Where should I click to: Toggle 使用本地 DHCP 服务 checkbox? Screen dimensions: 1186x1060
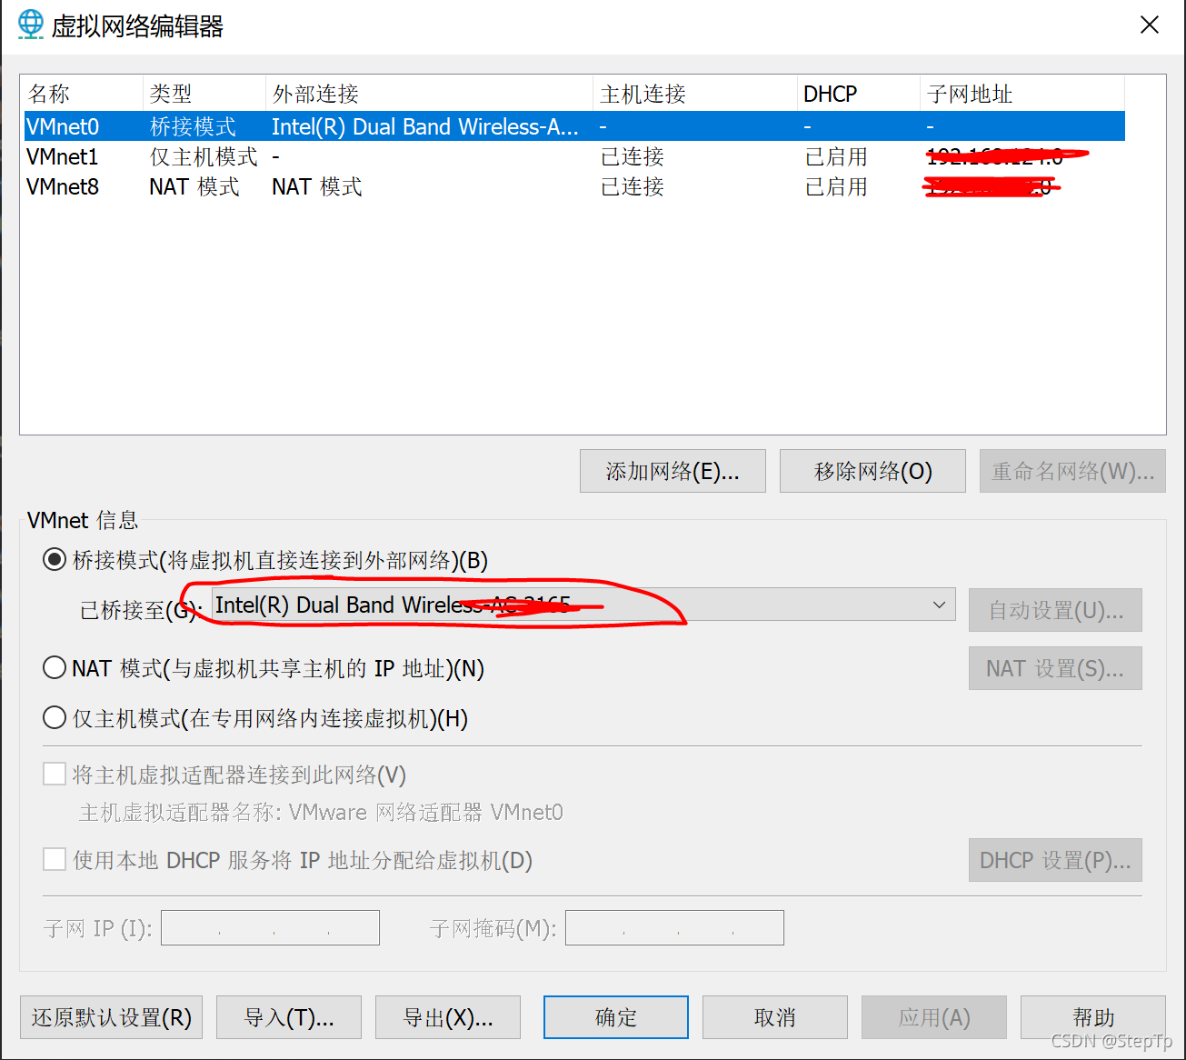55,859
